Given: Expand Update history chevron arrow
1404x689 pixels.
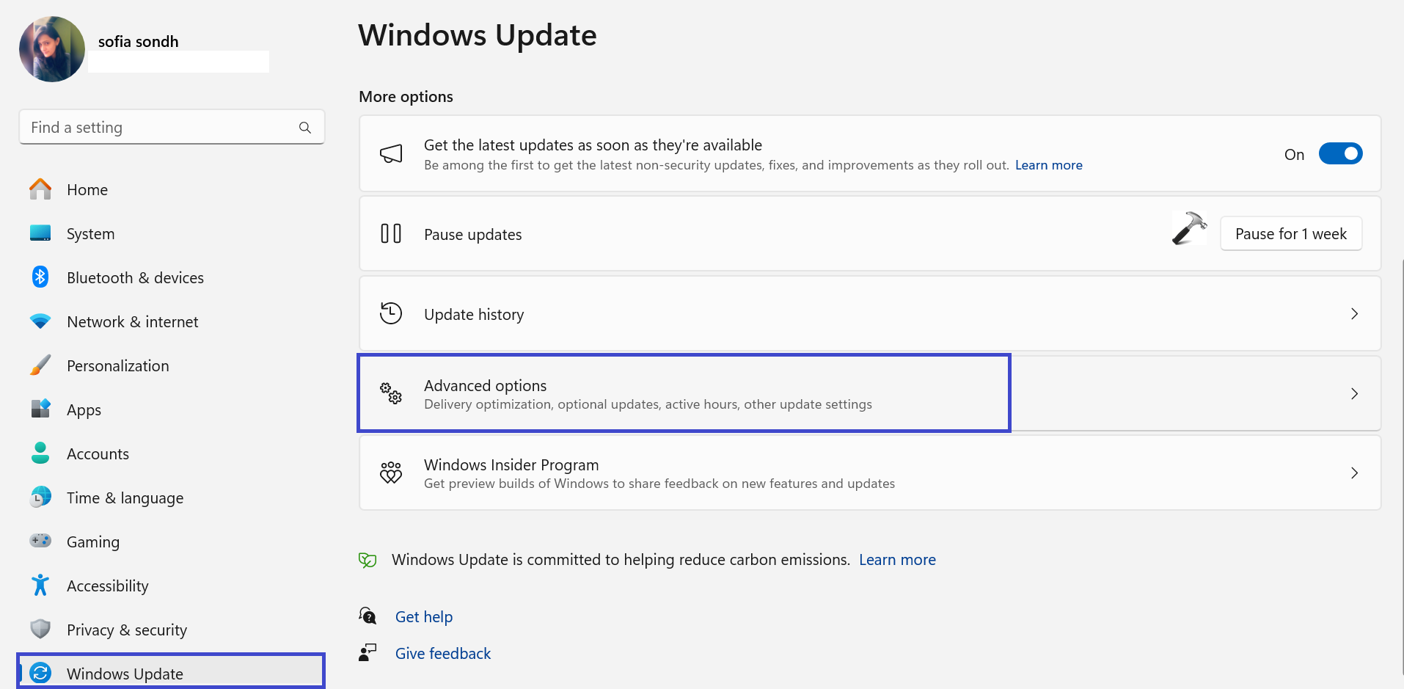Looking at the screenshot, I should tap(1354, 314).
